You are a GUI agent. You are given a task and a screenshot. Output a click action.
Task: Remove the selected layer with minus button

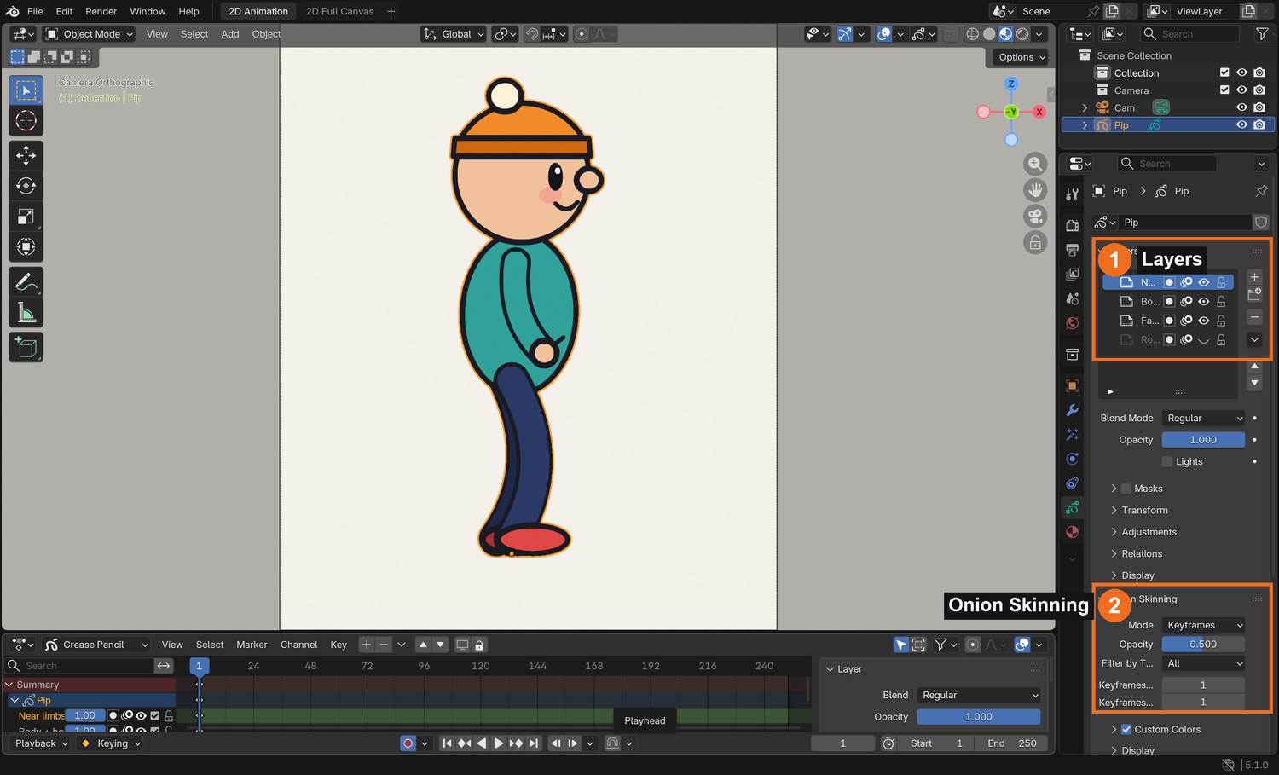(x=1254, y=317)
